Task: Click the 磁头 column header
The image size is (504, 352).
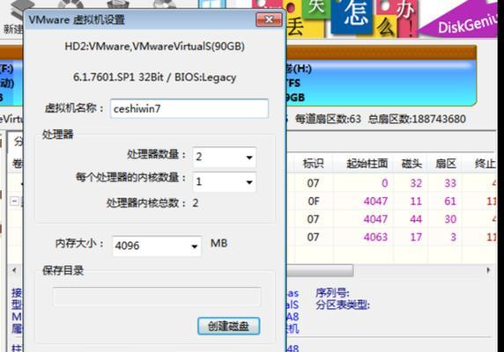Action: [411, 164]
